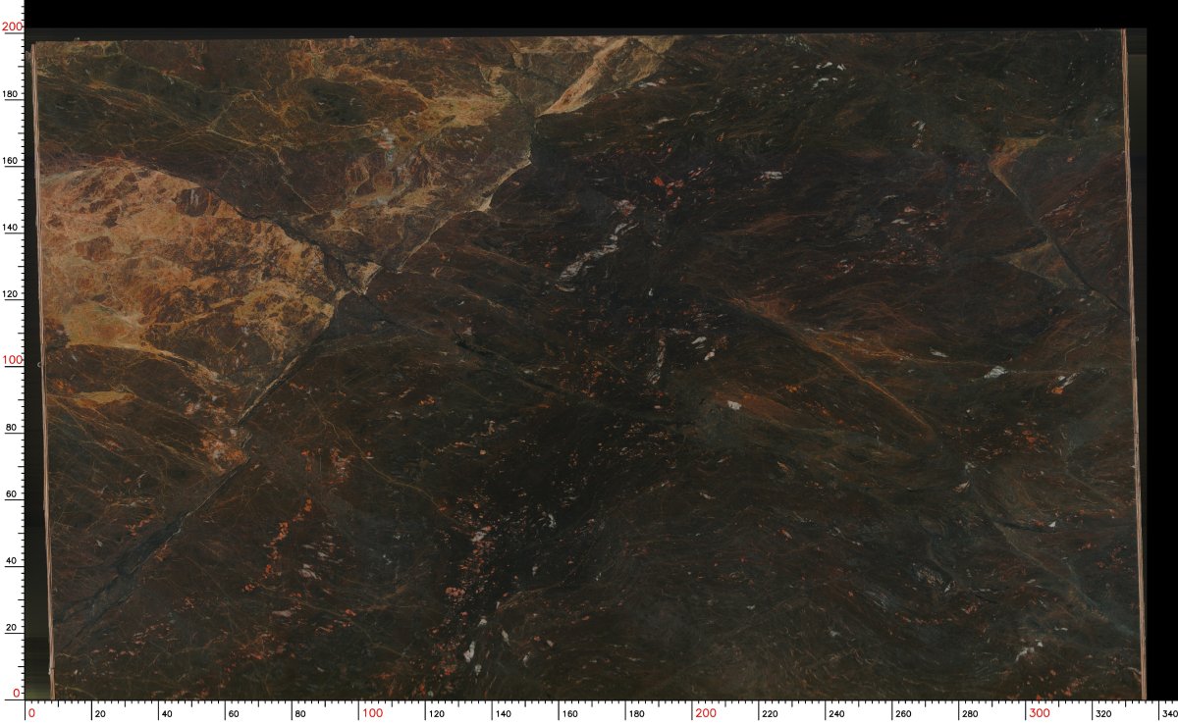This screenshot has width=1178, height=725.
Task: Click the red 300 label on horizontal ruler
Action: click(x=1041, y=713)
